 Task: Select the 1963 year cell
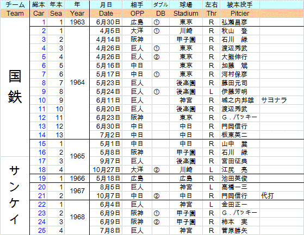[x=77, y=22]
